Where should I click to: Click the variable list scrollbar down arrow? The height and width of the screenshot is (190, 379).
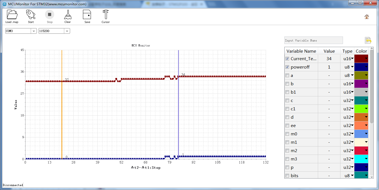point(371,177)
